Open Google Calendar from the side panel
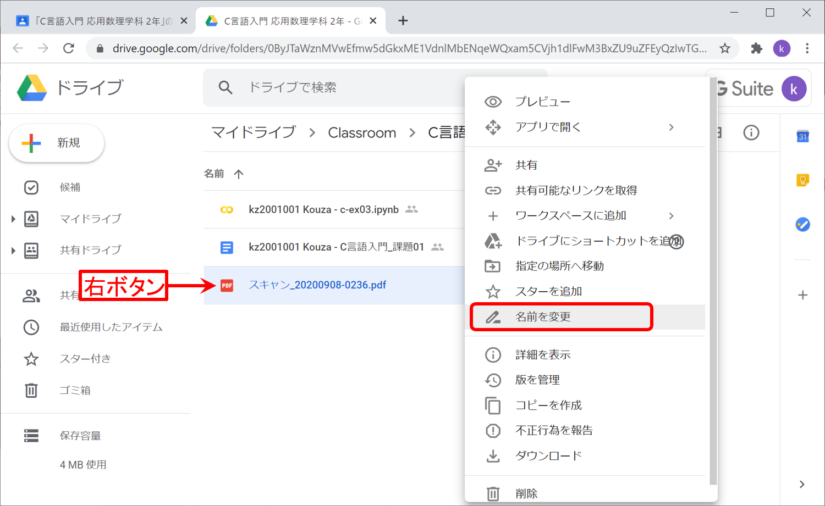The image size is (825, 506). pos(802,136)
